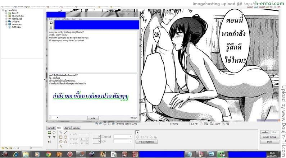Select the line drawing tool
The image size is (286, 158).
65,133
